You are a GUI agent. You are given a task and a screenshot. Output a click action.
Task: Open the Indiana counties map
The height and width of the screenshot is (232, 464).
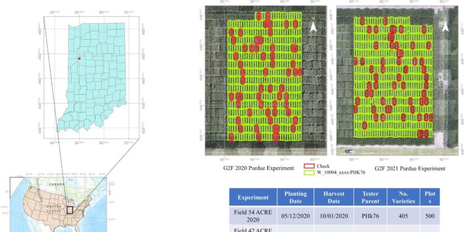pyautogui.click(x=92, y=77)
